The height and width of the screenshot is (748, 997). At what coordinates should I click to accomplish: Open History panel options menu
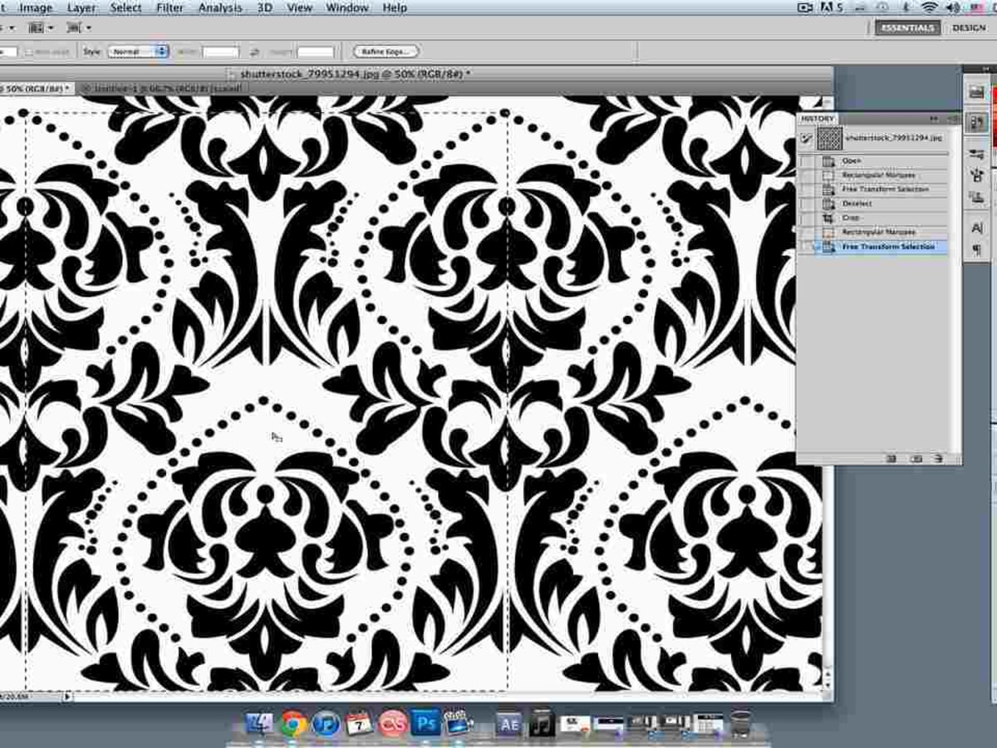(952, 119)
